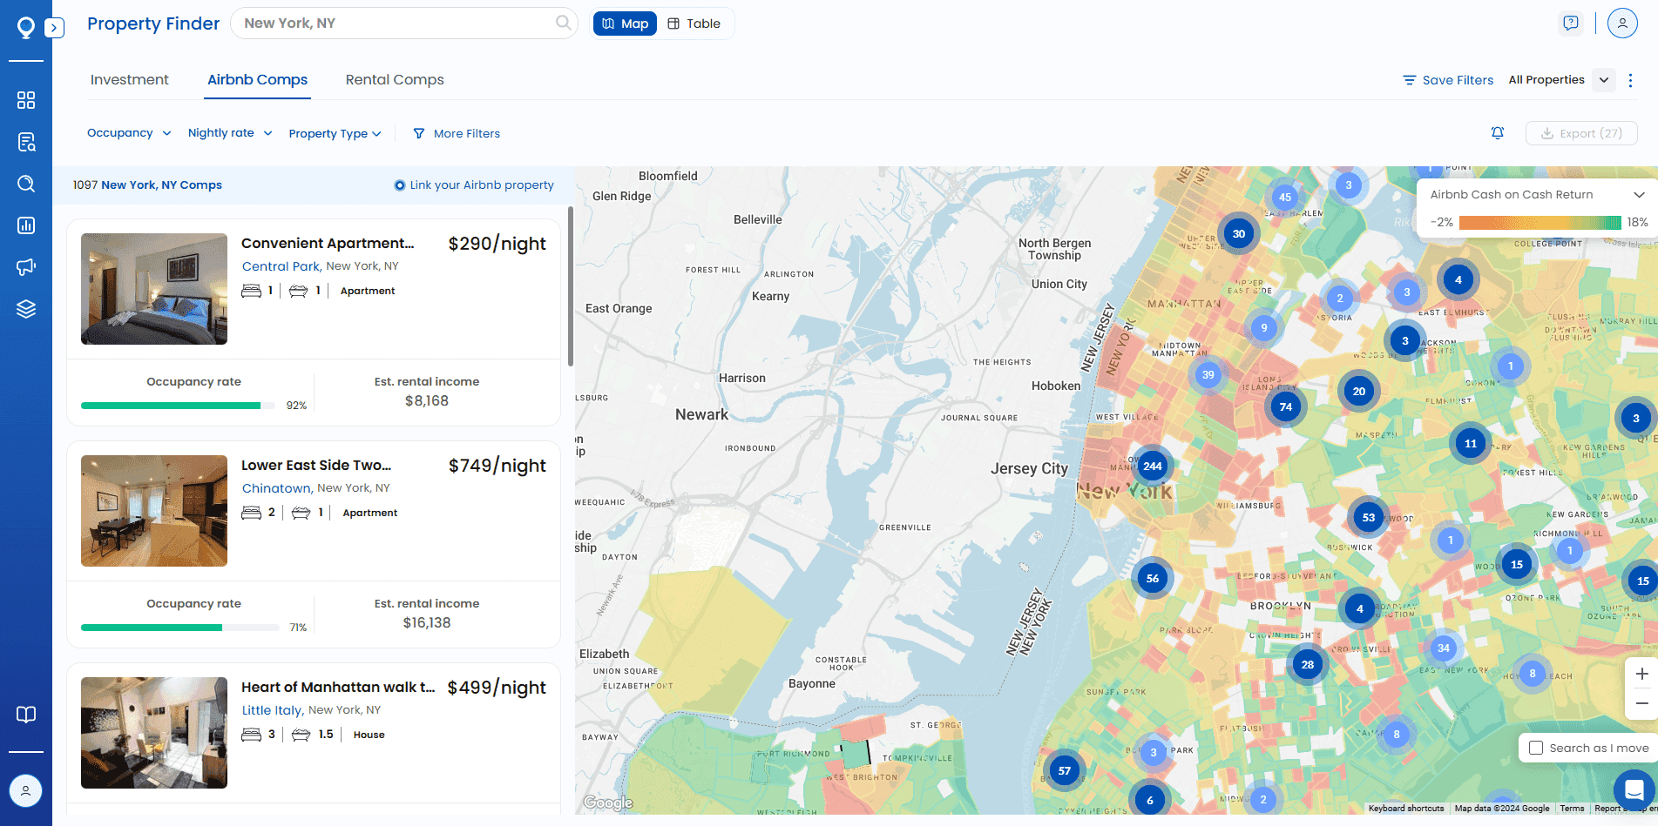Click the 244 property cluster marker

pos(1153,466)
